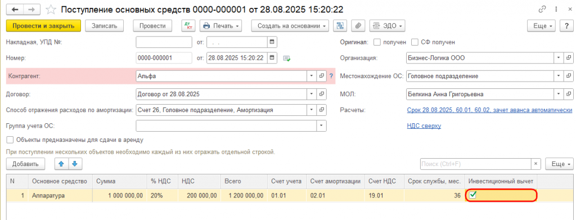Select Счет амортизации cell 02.01
This screenshot has width=576, height=220.
[336, 195]
